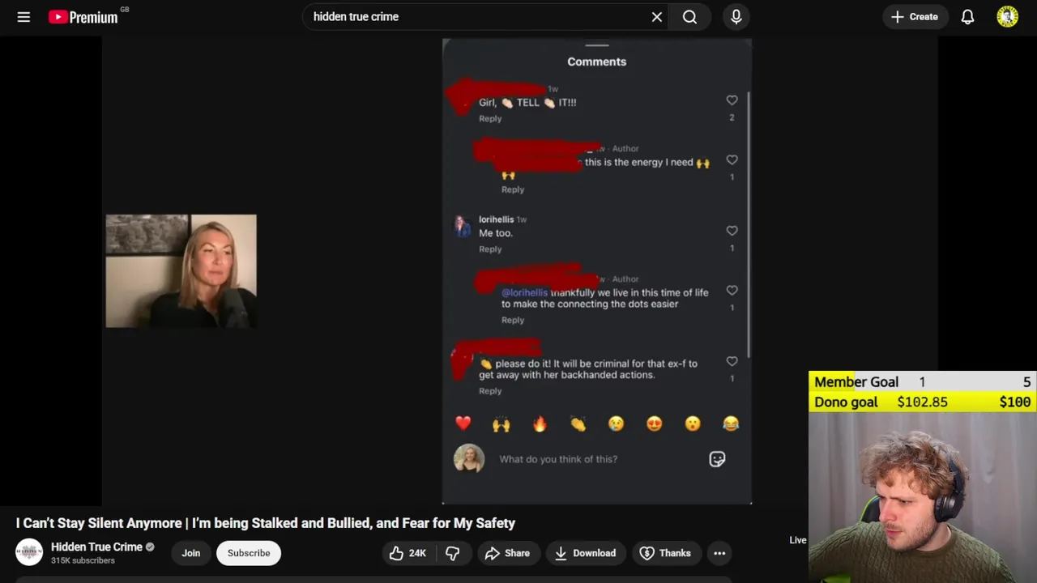This screenshot has height=583, width=1037.
Task: Click the channel avatar beside Hidden True Crime
Action: 29,552
